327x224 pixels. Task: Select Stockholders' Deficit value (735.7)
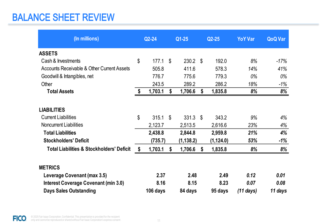(x=158, y=141)
